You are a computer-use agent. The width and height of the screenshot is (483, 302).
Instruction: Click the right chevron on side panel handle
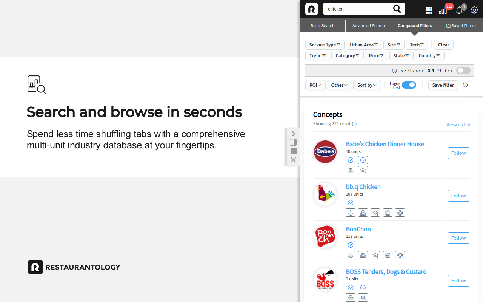pos(293,134)
